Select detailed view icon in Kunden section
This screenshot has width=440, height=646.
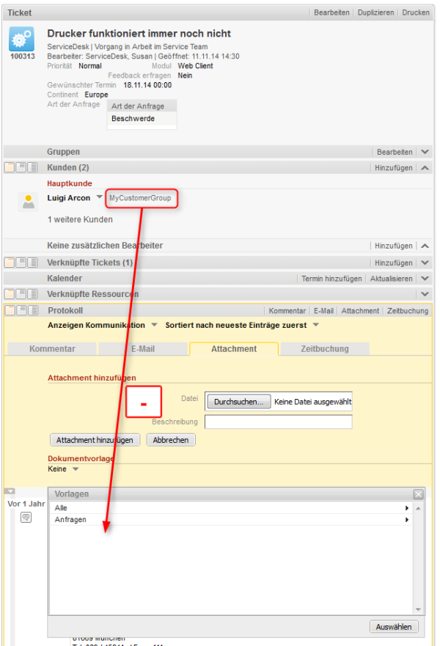pos(32,167)
